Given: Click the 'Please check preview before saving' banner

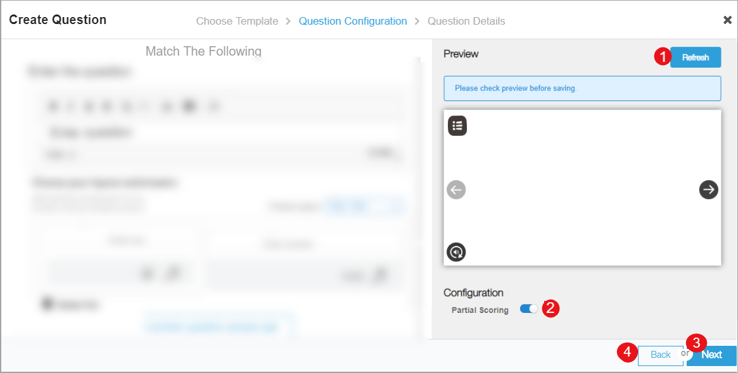Looking at the screenshot, I should (582, 89).
